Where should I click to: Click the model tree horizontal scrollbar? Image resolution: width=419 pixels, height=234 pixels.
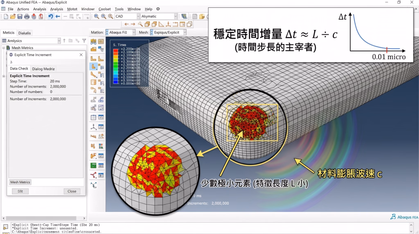point(41,218)
